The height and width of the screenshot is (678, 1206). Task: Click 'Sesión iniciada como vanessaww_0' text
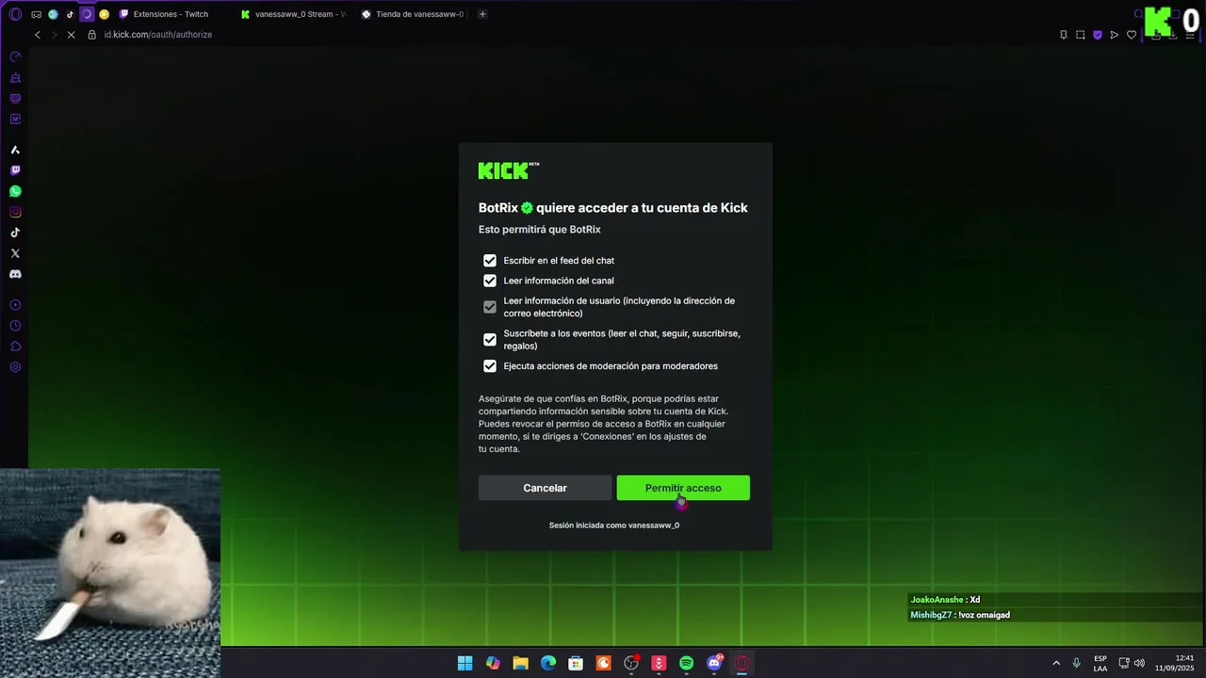pos(614,525)
